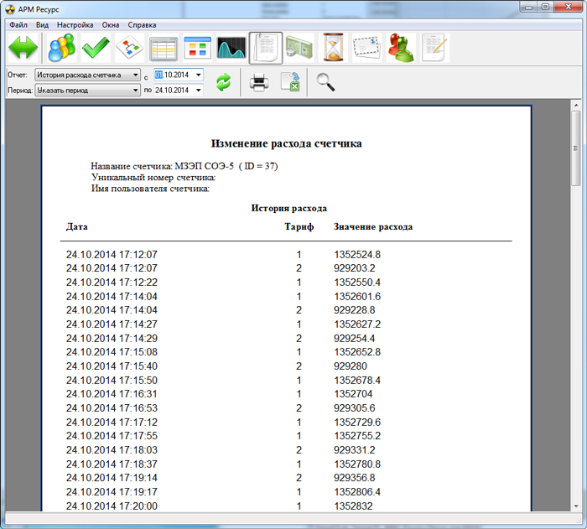Click the value 1352678.4
Image resolution: width=587 pixels, height=529 pixels.
(x=357, y=381)
